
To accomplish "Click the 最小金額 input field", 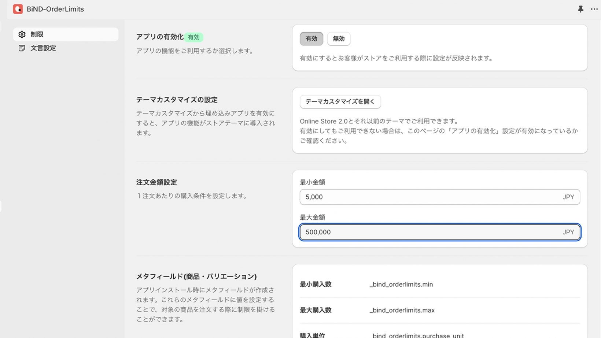I will pyautogui.click(x=429, y=197).
